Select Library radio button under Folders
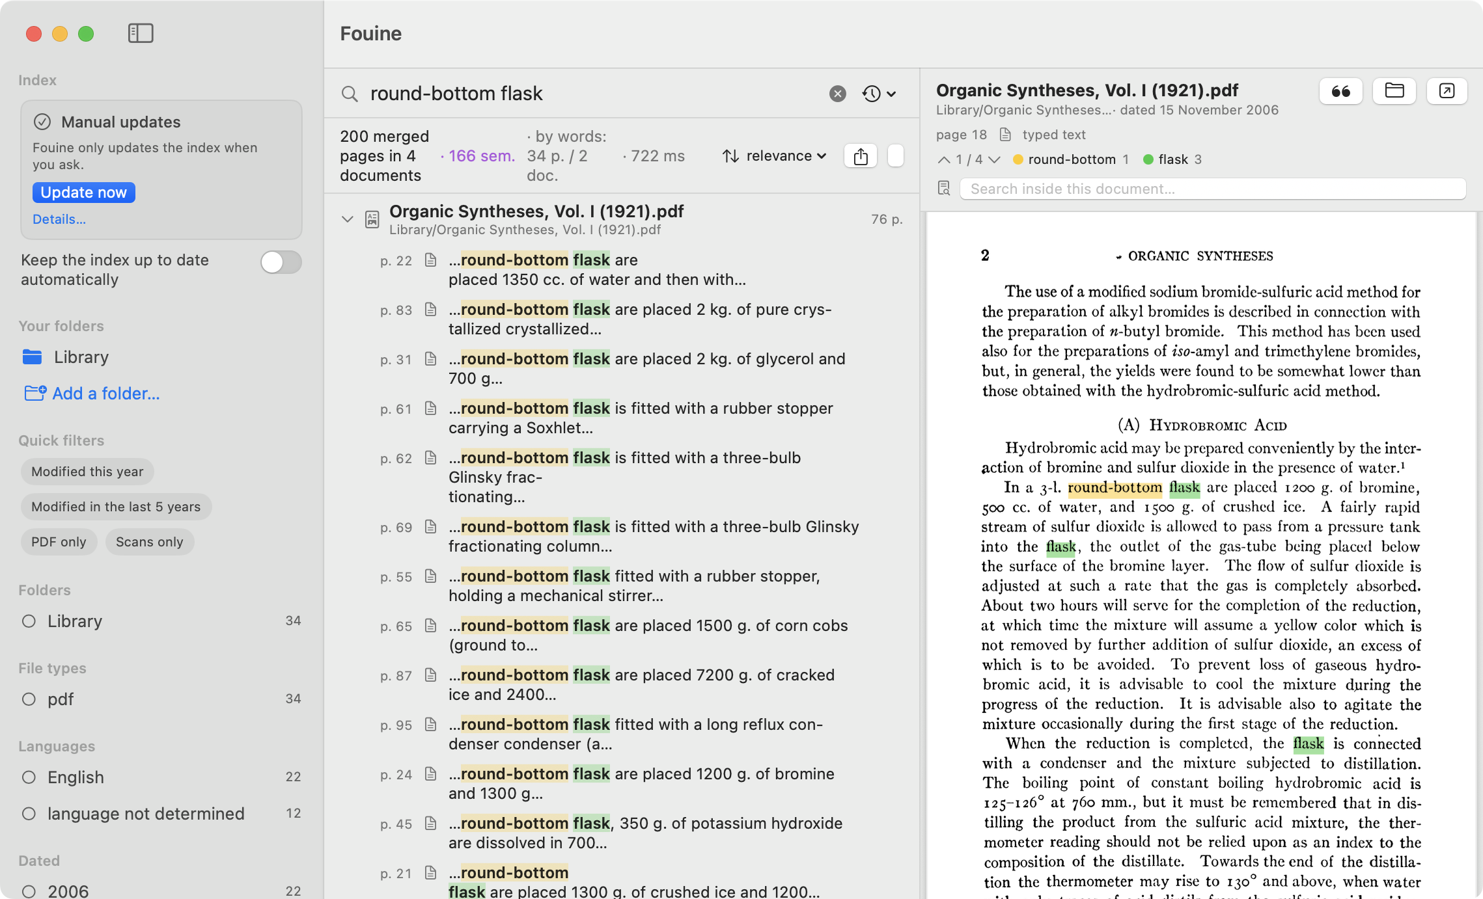The height and width of the screenshot is (899, 1483). click(29, 621)
